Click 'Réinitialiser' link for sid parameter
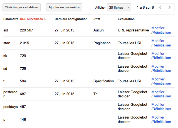This screenshot has width=178, height=128. click(162, 33)
